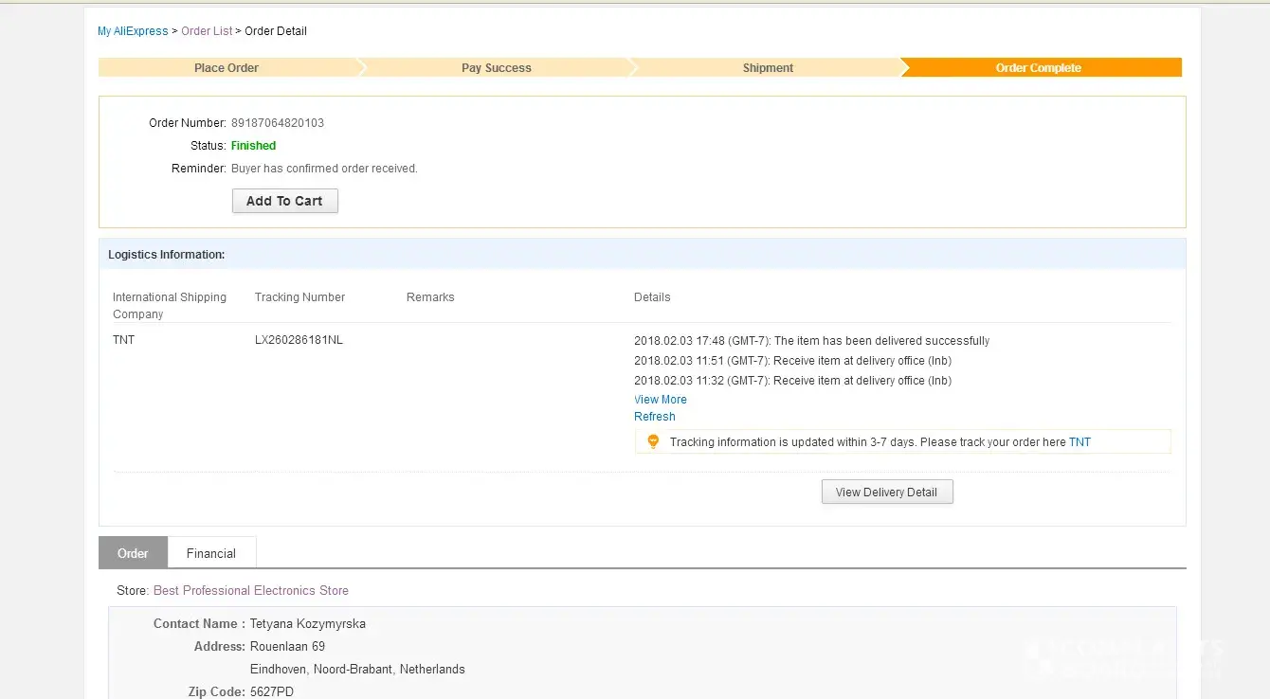Click the green Finished status text
The width and height of the screenshot is (1270, 699).
coord(253,146)
